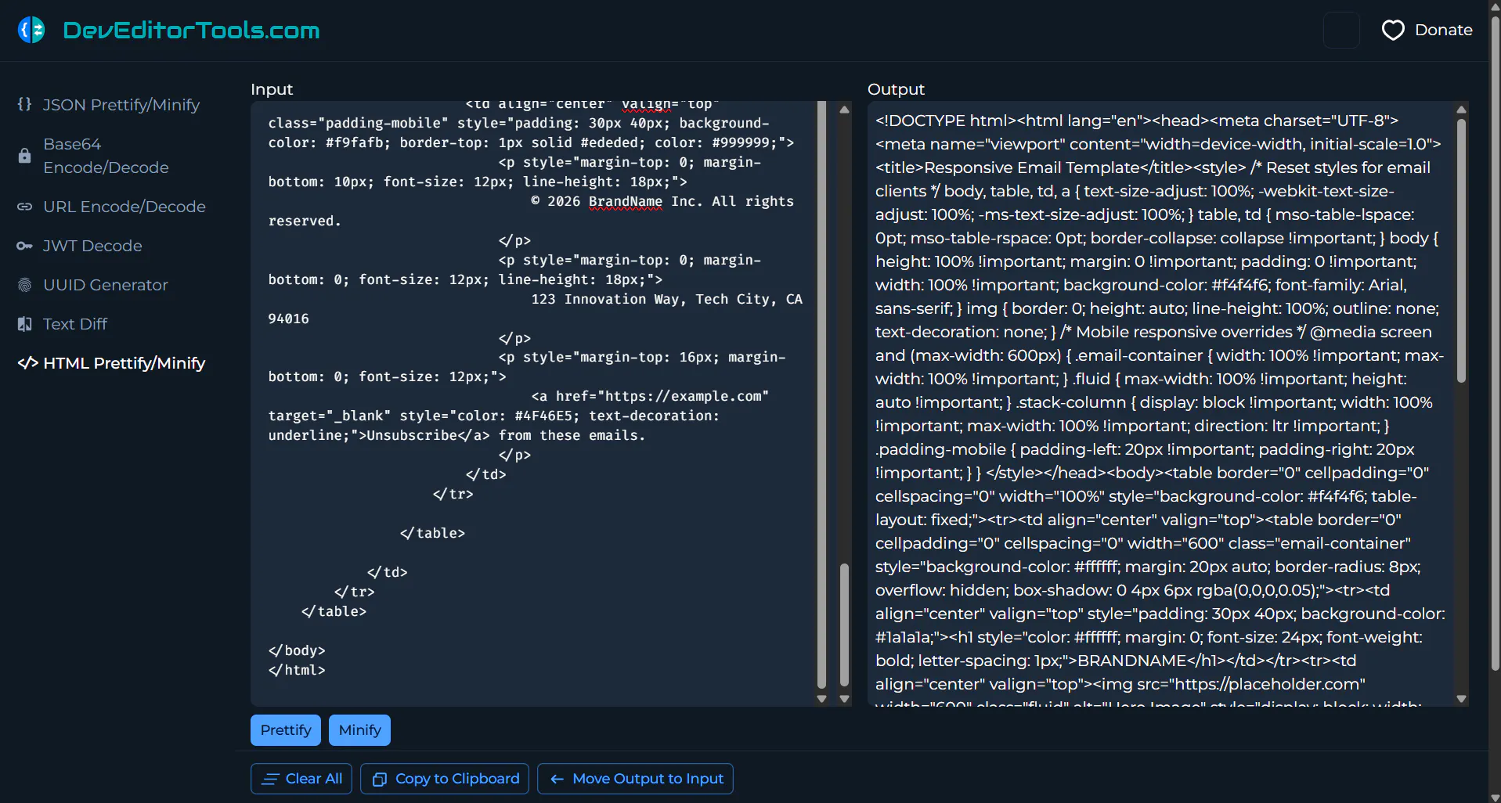Open URL Encode/Decode tool
Viewport: 1501px width, 803px height.
124,207
